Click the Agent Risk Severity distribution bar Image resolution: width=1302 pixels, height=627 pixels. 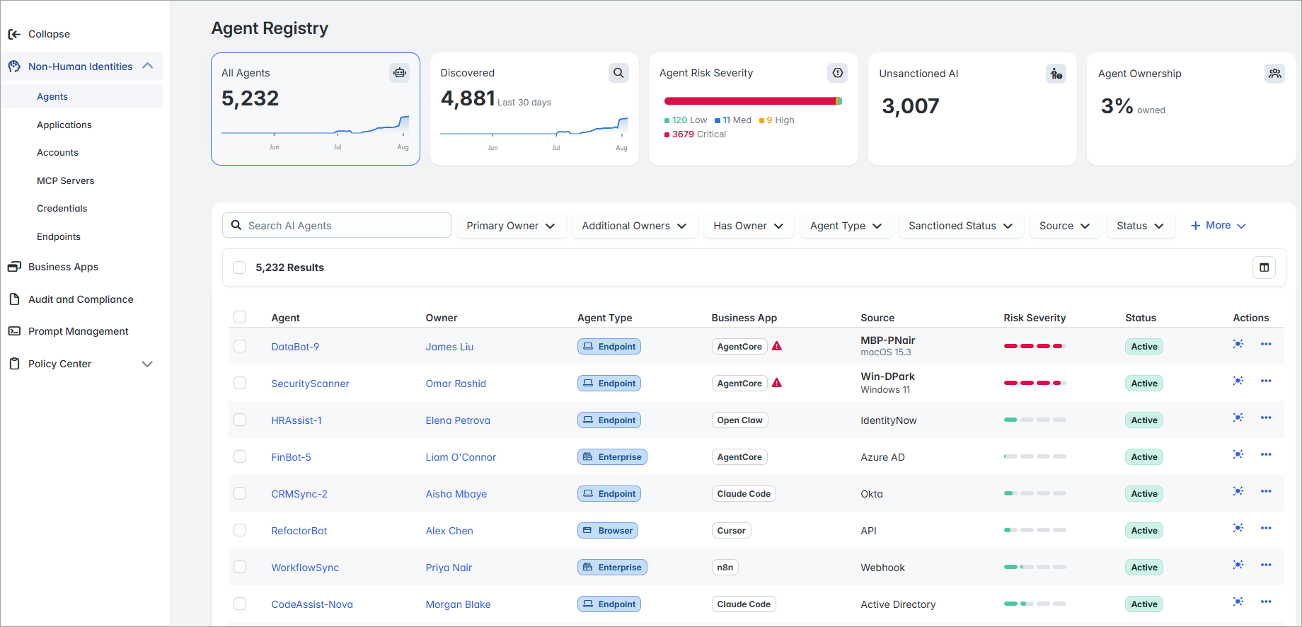click(x=753, y=101)
